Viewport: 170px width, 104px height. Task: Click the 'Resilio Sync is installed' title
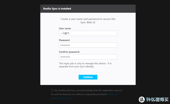(57, 9)
